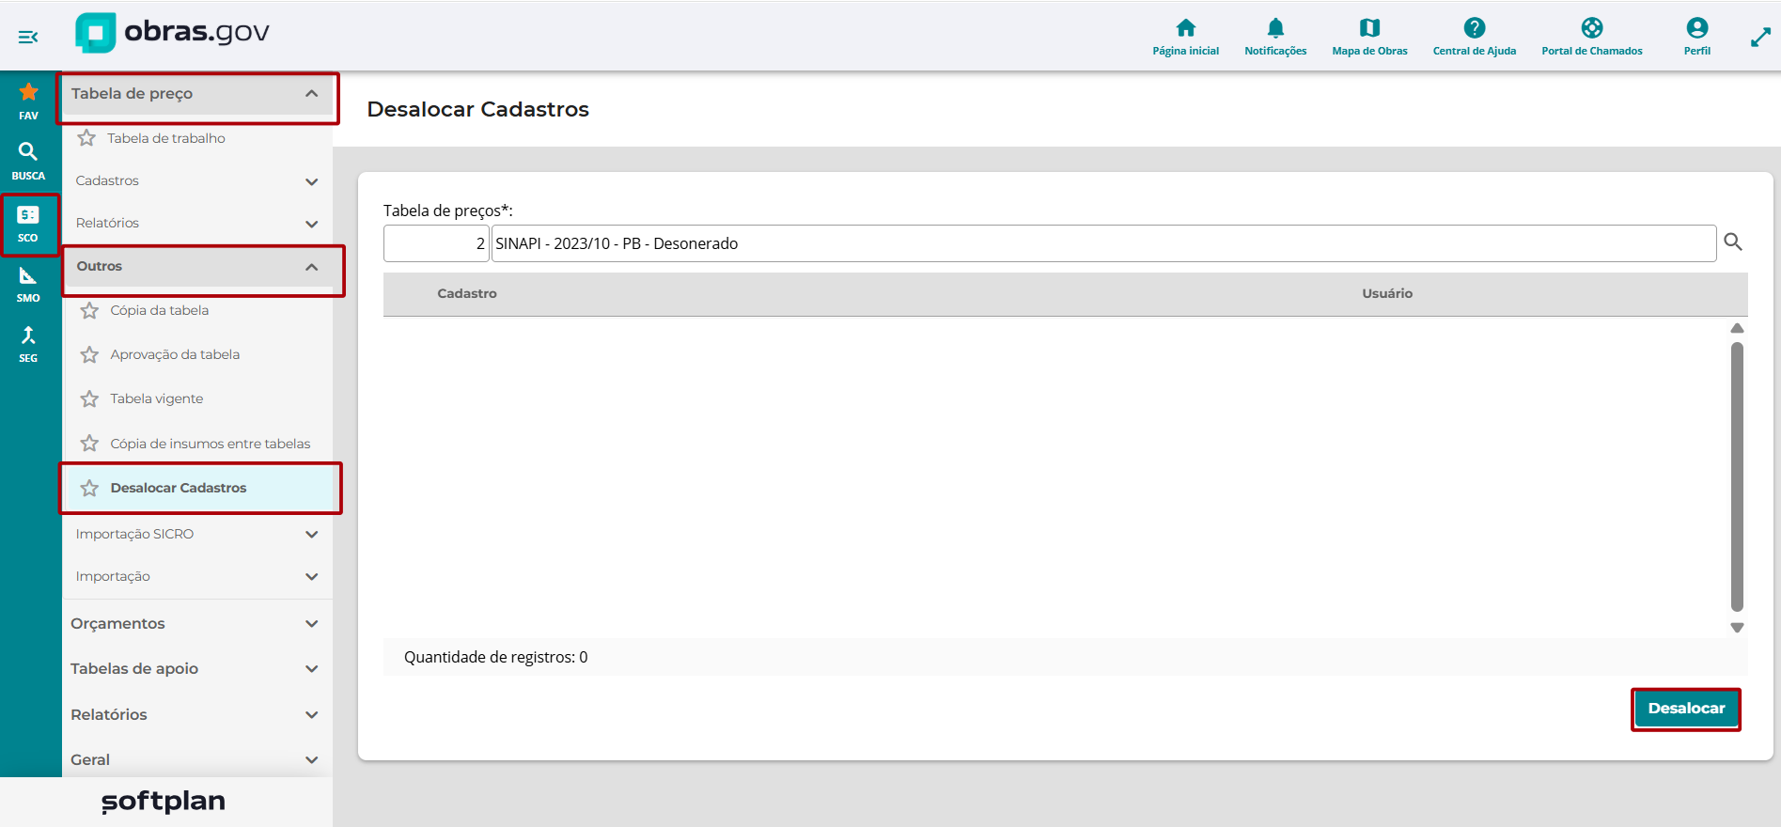Open the Portal de Chamados icon
This screenshot has height=827, width=1781.
[1592, 27]
